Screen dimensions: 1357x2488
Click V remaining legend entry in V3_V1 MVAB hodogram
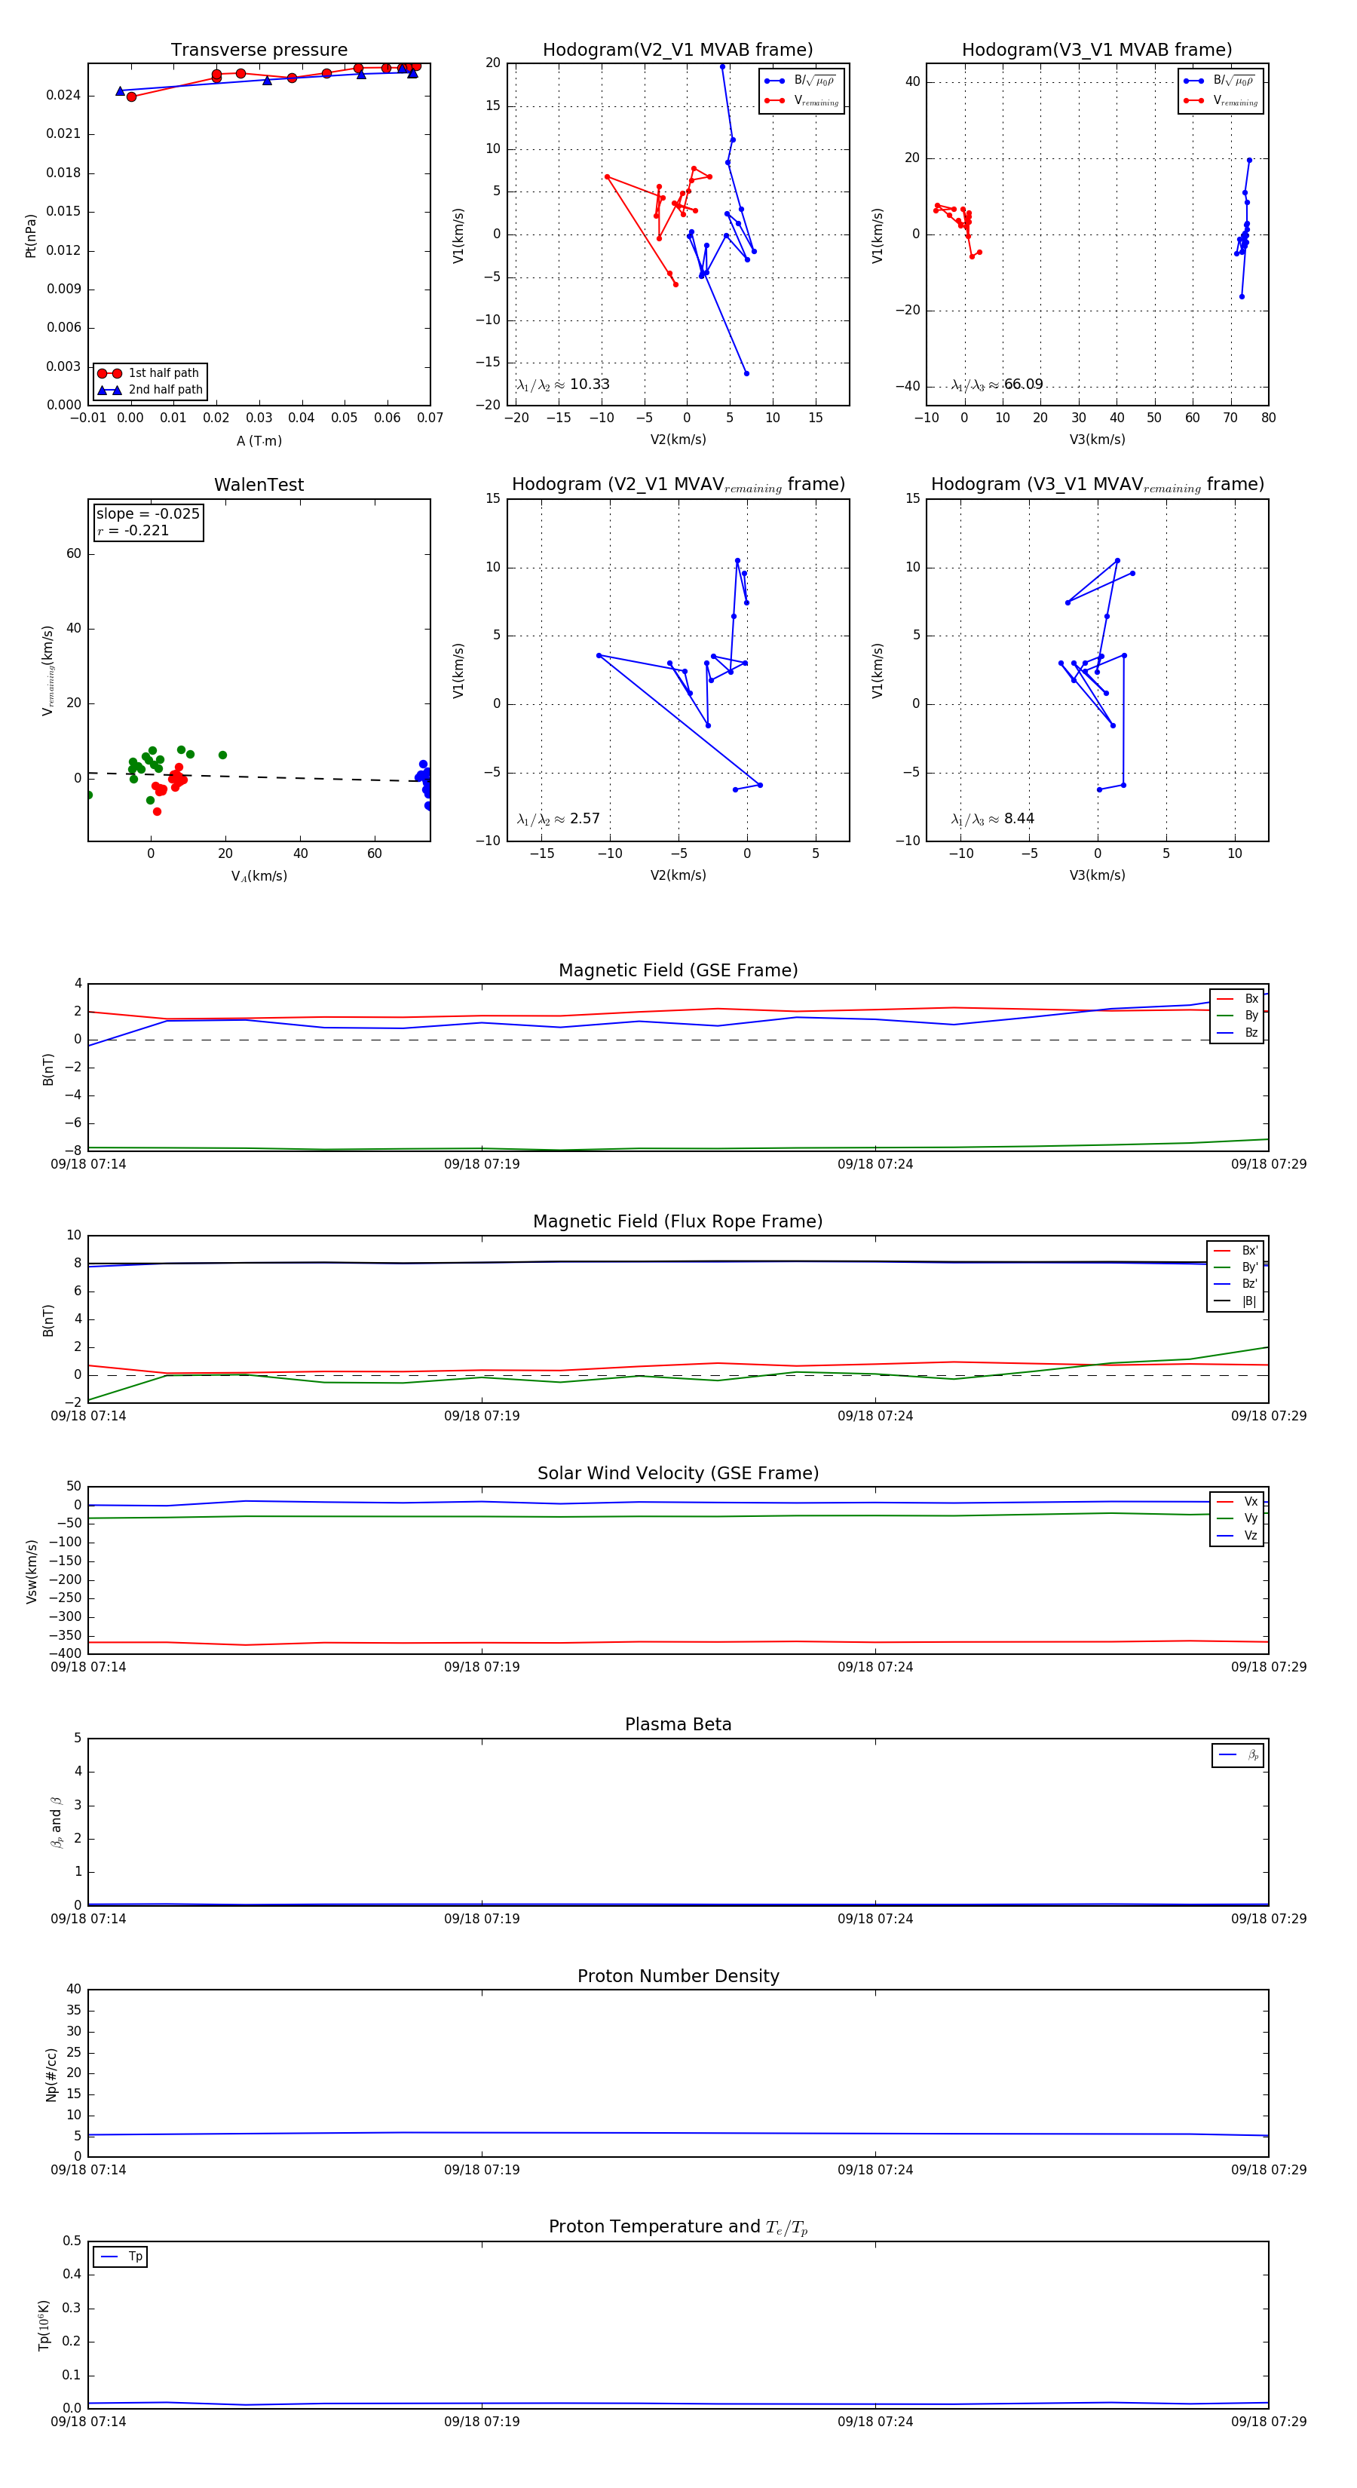pyautogui.click(x=1220, y=100)
